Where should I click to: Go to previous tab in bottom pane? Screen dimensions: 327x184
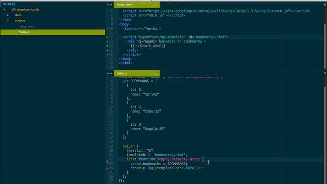pyautogui.click(x=108, y=73)
